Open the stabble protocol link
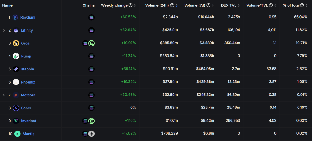 tap(27, 69)
